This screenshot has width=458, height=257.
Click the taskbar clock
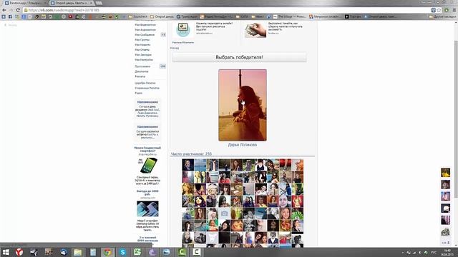pyautogui.click(x=447, y=252)
